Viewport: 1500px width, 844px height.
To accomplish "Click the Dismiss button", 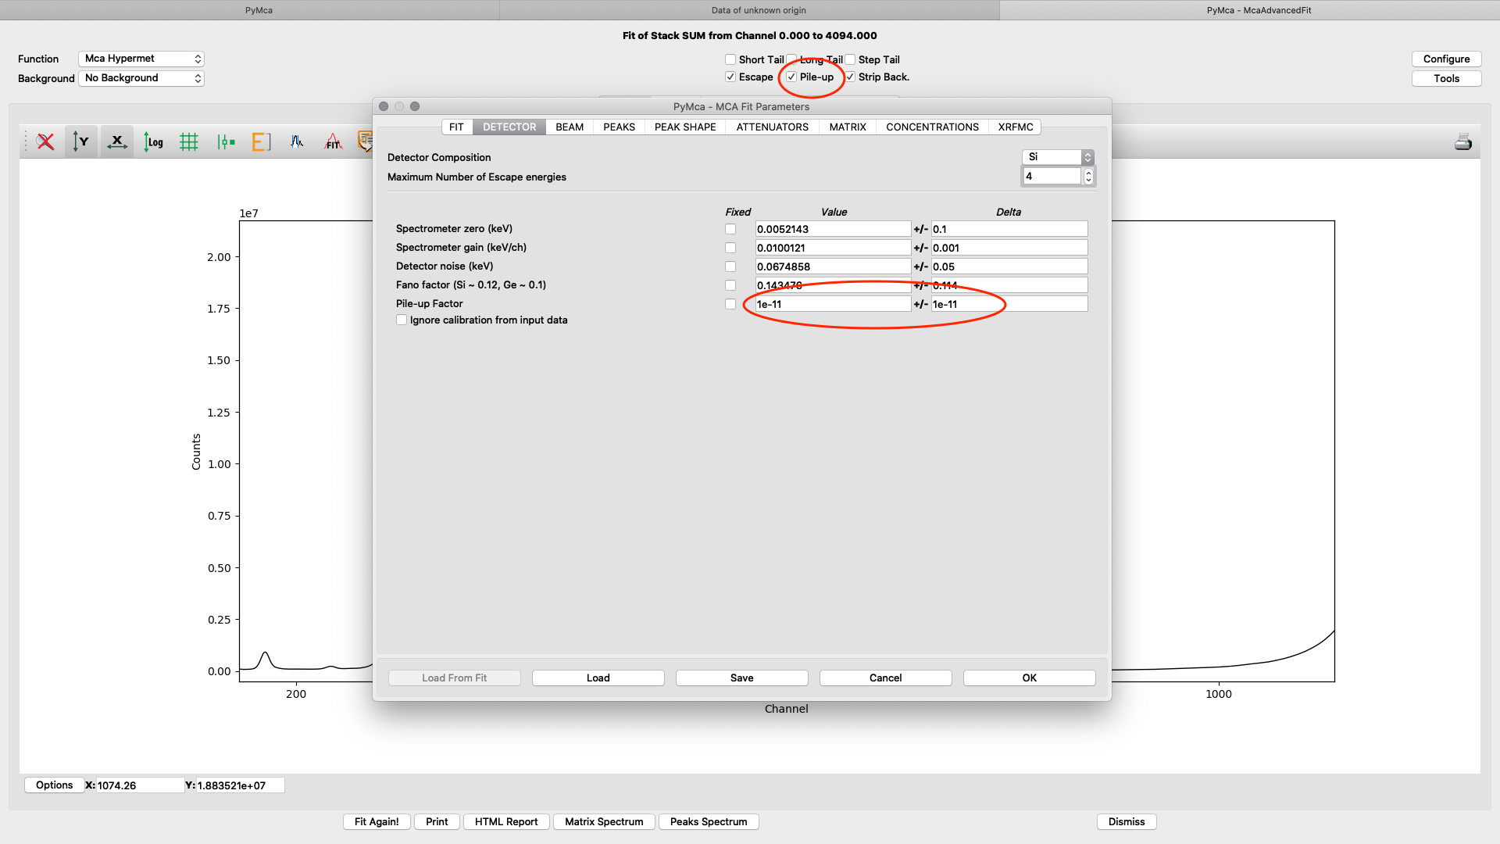I will [1127, 821].
